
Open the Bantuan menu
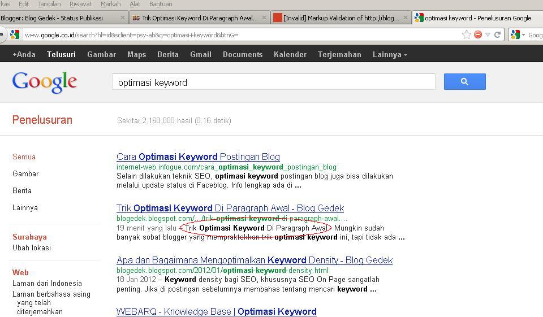coord(161,4)
